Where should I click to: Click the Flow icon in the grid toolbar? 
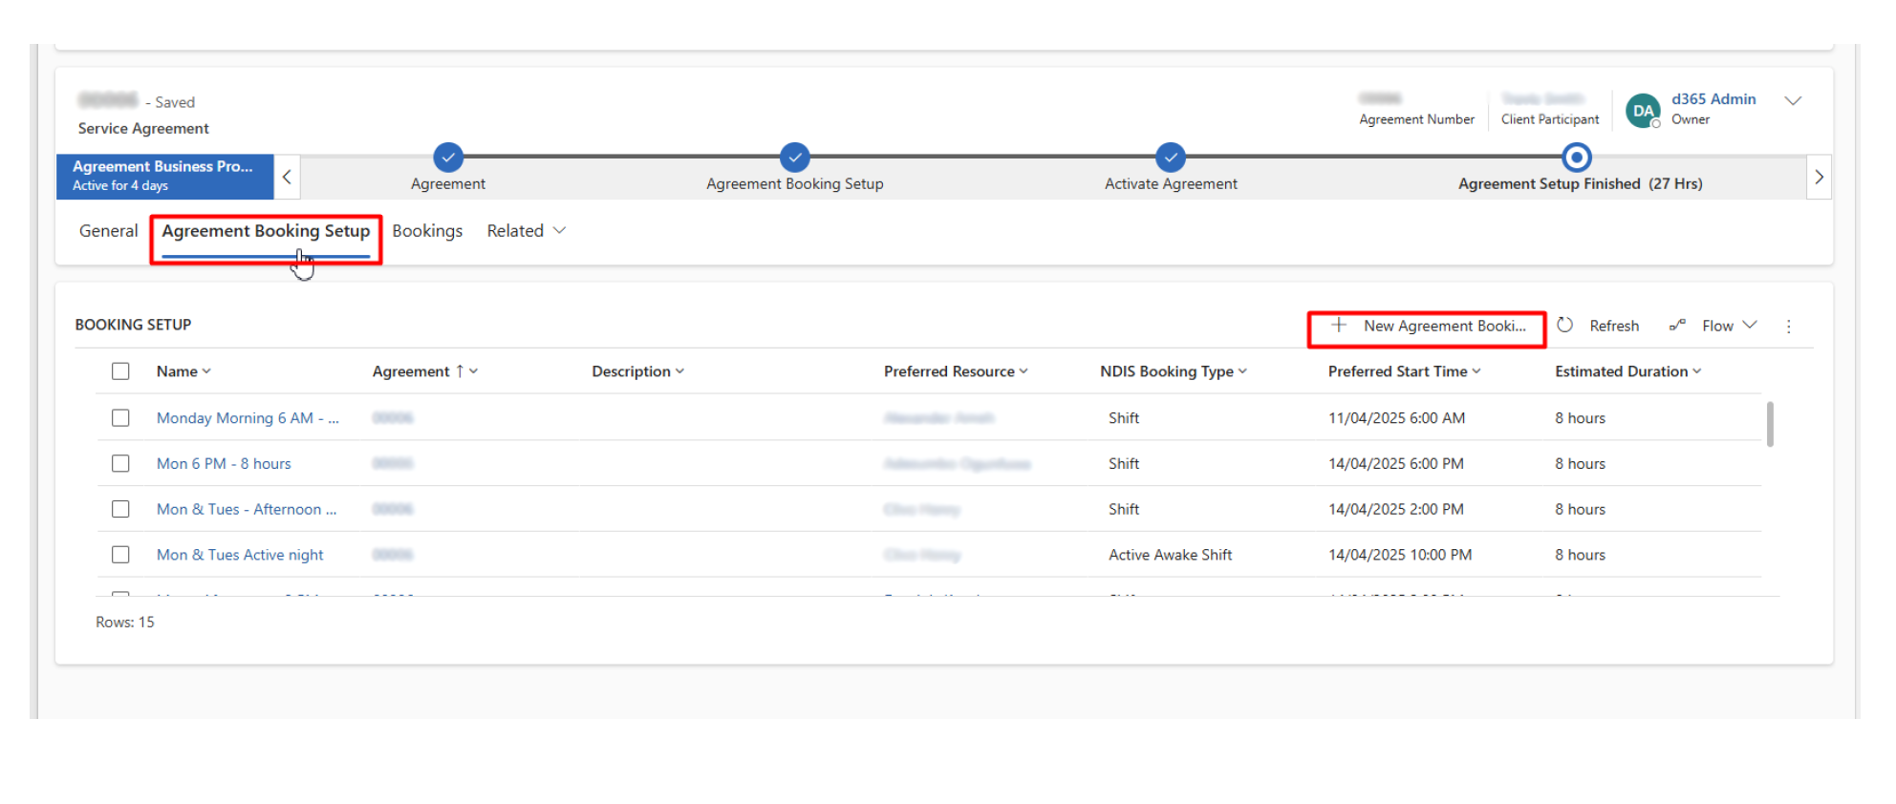tap(1677, 326)
